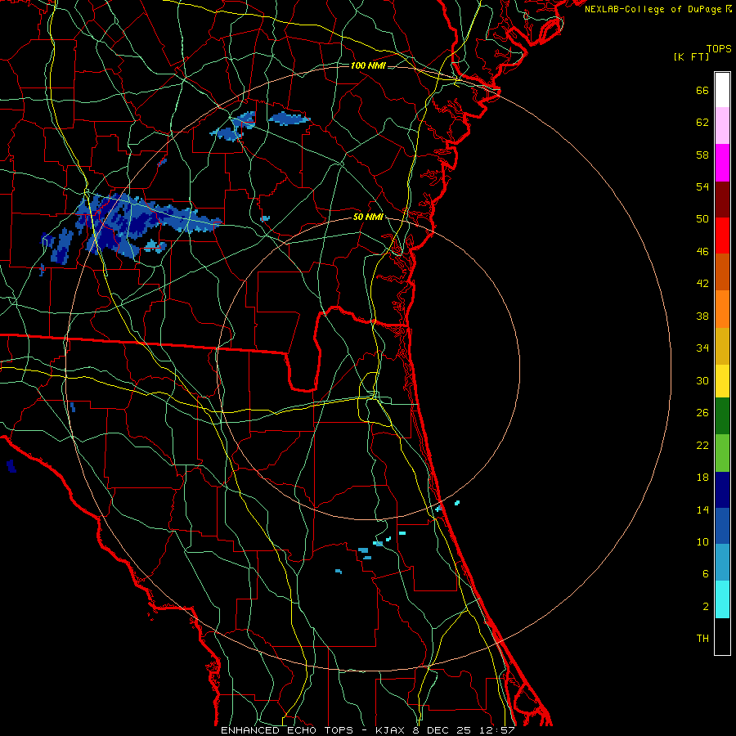Click the legend label 'TH'
736x736 pixels.
tap(702, 639)
